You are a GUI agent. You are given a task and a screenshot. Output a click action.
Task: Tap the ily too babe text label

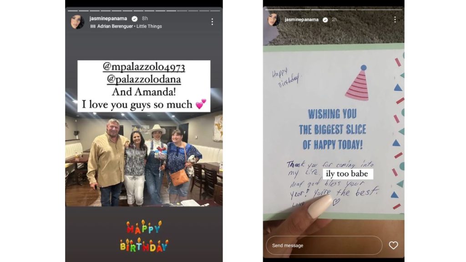pyautogui.click(x=347, y=173)
